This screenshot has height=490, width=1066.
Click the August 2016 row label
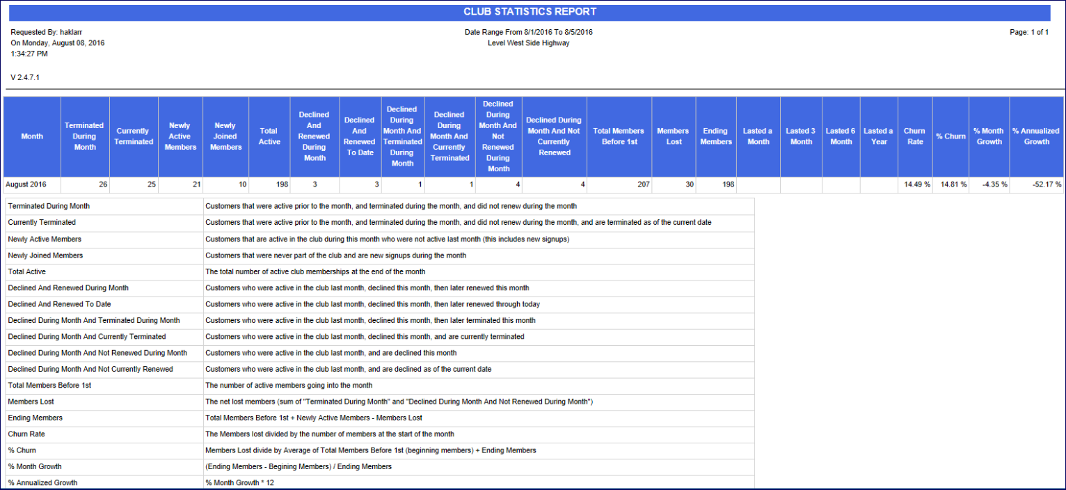point(27,184)
